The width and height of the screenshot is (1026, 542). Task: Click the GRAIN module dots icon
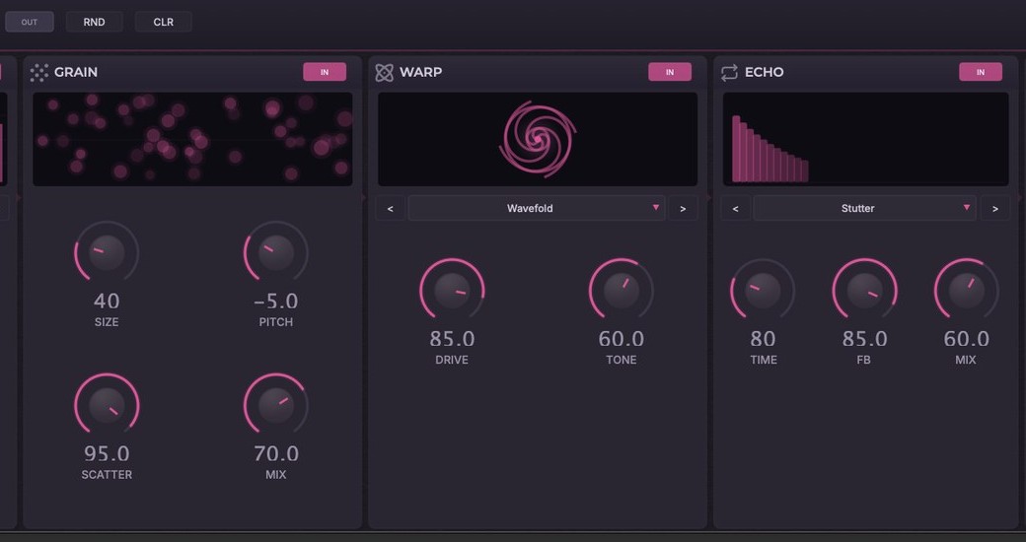(x=39, y=73)
